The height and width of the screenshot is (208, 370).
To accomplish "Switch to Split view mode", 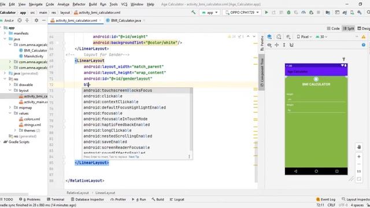I will point(349,28).
